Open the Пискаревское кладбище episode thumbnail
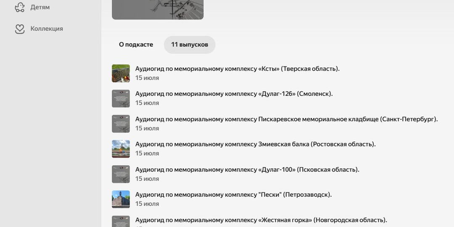This screenshot has width=454, height=227. [121, 124]
